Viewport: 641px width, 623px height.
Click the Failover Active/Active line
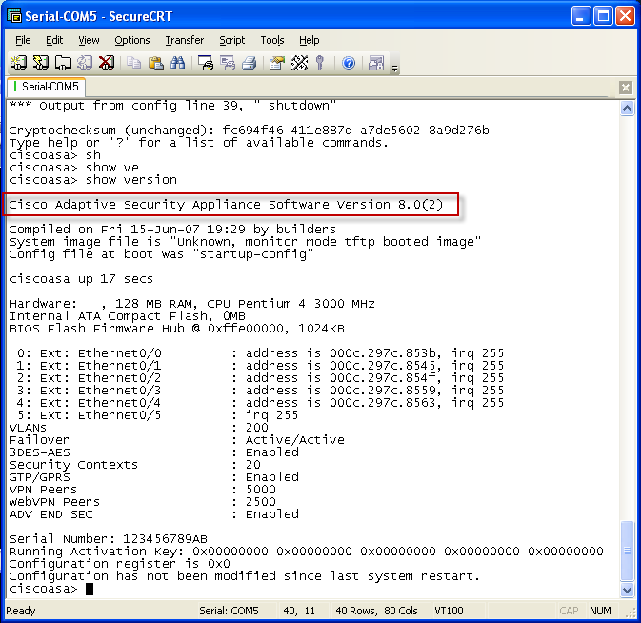click(x=176, y=440)
